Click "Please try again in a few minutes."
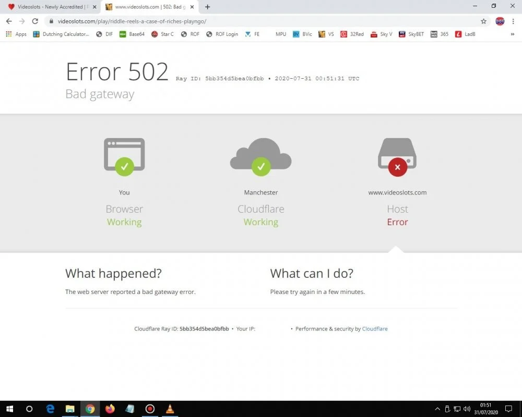This screenshot has height=417, width=522. pos(317,291)
